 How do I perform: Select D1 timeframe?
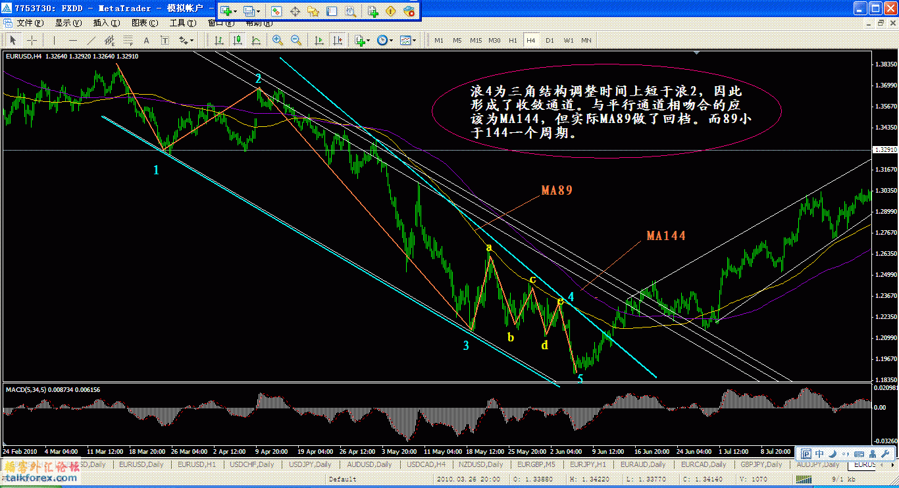coord(550,40)
